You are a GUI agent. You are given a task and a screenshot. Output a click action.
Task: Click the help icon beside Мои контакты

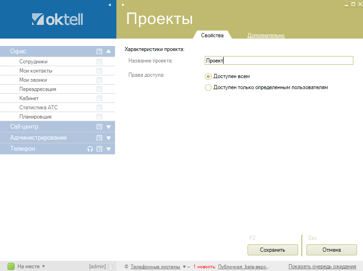tap(99, 71)
